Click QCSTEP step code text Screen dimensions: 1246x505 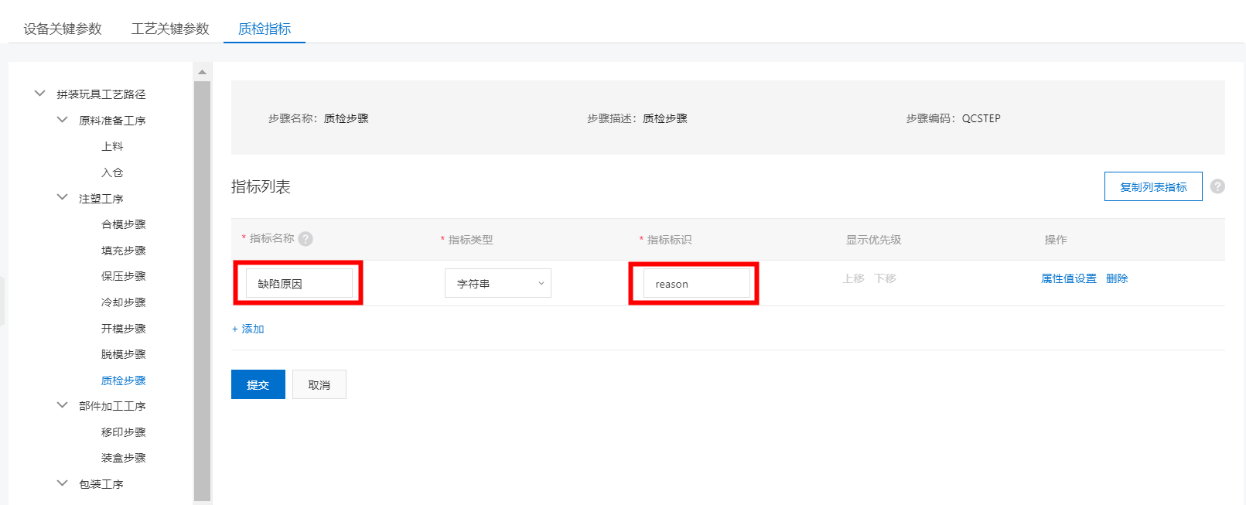[981, 118]
